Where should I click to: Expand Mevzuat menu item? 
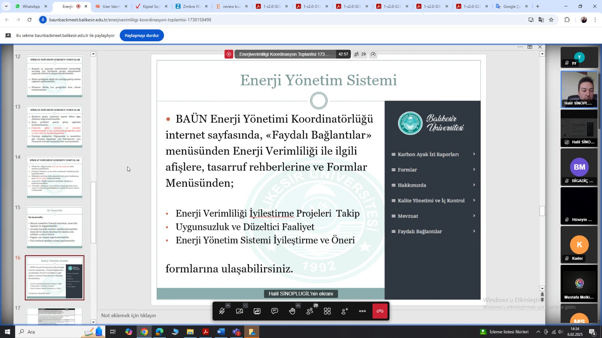click(x=433, y=216)
